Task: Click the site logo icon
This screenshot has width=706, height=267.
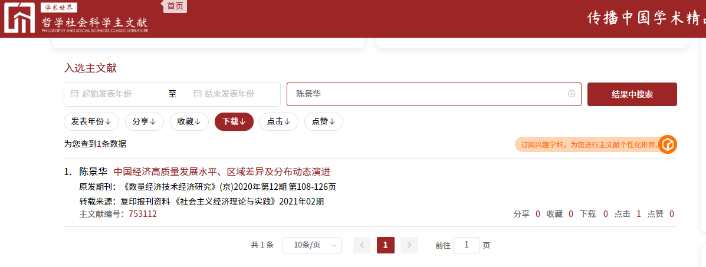Action: pos(19,18)
